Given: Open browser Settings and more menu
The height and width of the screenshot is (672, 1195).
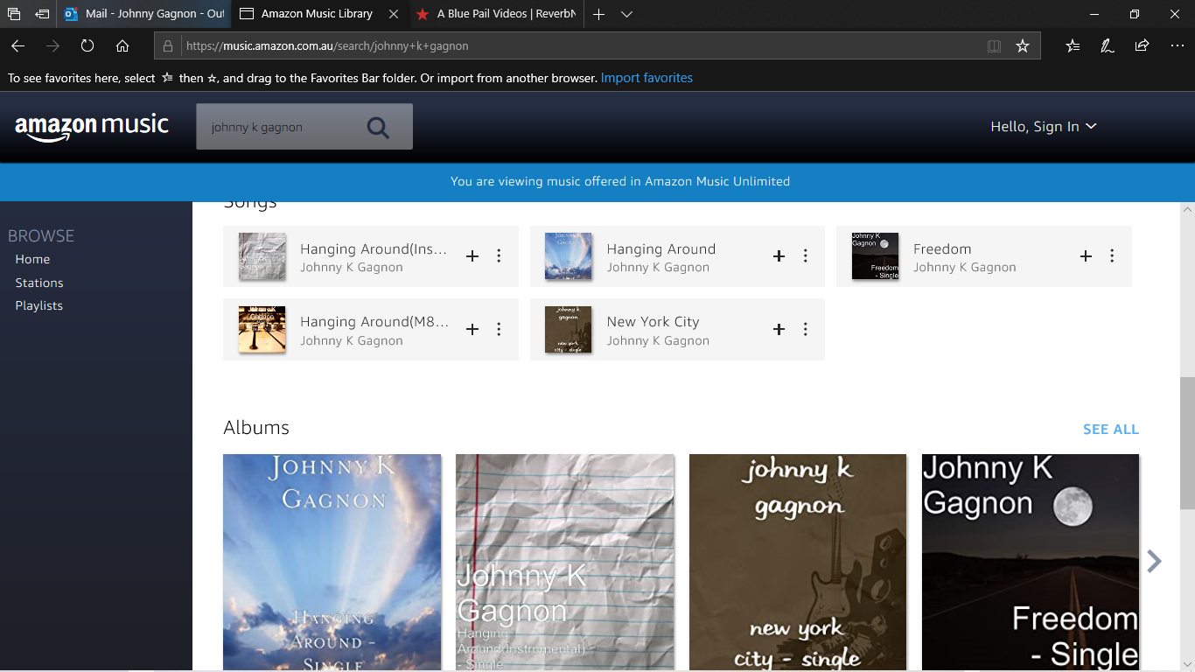Looking at the screenshot, I should (x=1177, y=45).
